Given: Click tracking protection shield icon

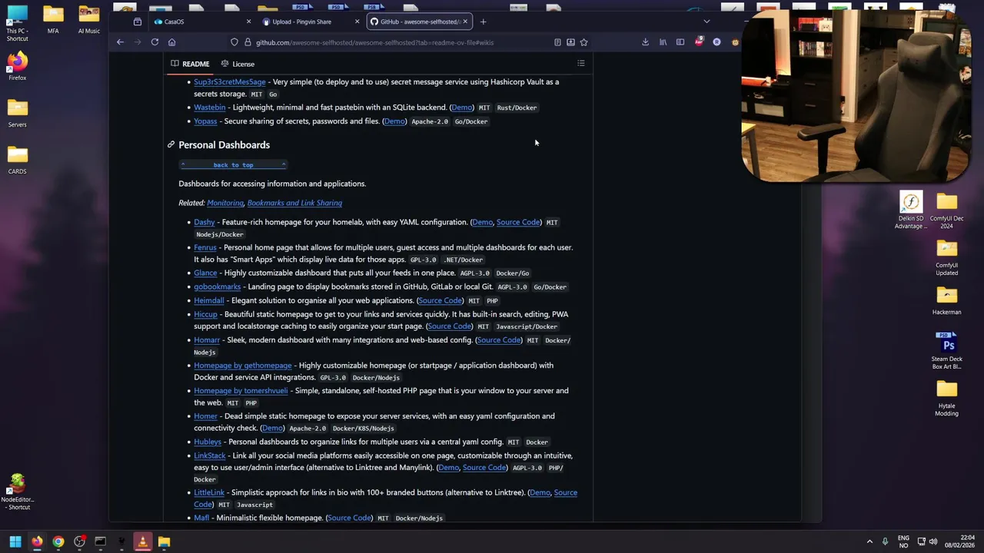Looking at the screenshot, I should coord(234,42).
